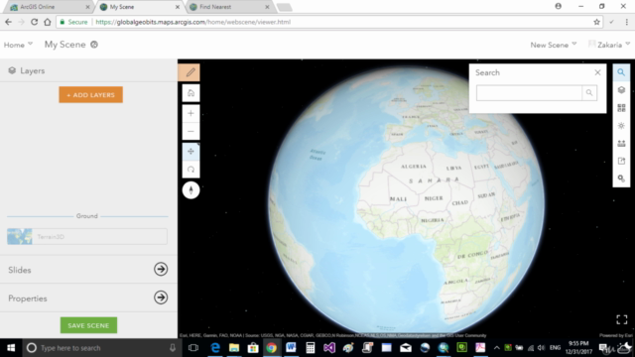Click the pencil edit icon

(190, 72)
